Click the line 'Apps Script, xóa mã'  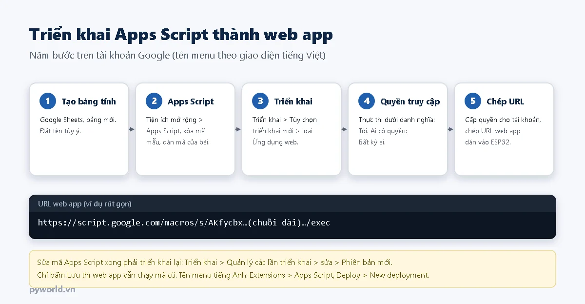(175, 131)
